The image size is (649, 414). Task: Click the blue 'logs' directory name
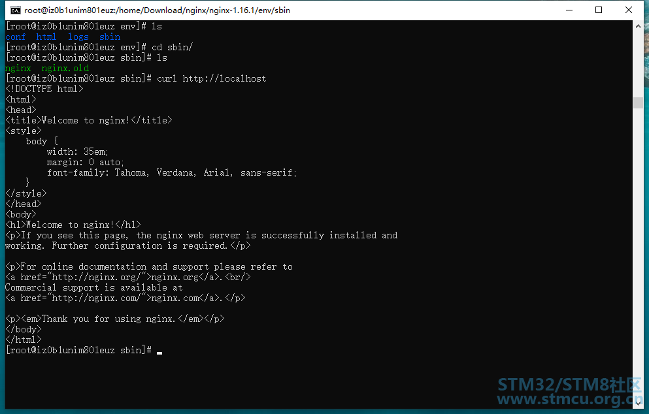78,37
